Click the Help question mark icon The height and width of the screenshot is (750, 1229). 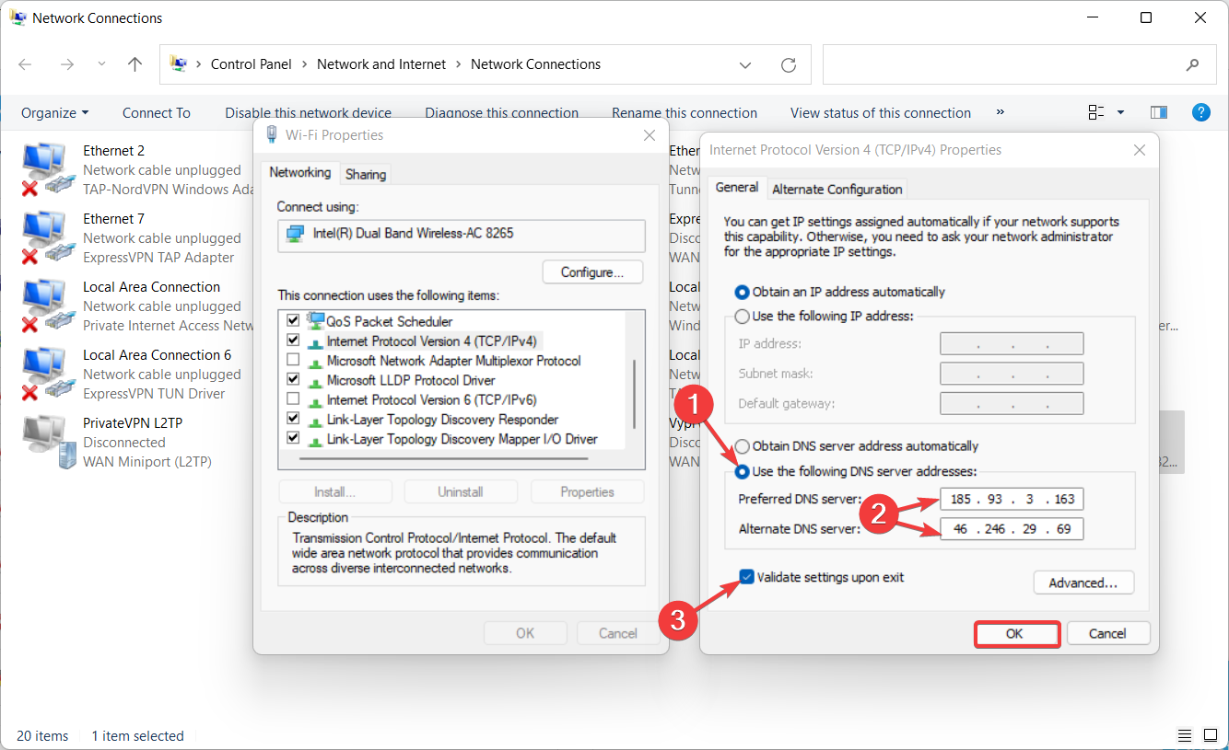1200,112
